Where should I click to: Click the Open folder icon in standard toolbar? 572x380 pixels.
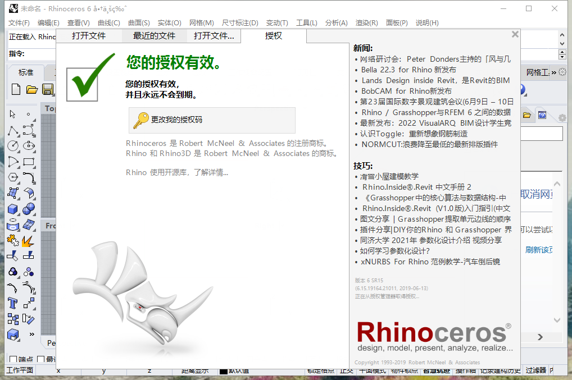[x=31, y=89]
